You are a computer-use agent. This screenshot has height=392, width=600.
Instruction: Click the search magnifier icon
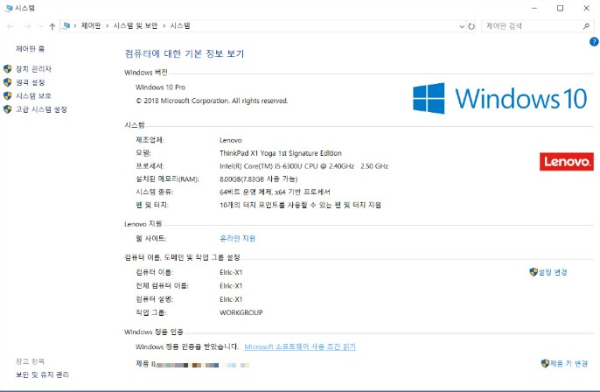(x=586, y=26)
